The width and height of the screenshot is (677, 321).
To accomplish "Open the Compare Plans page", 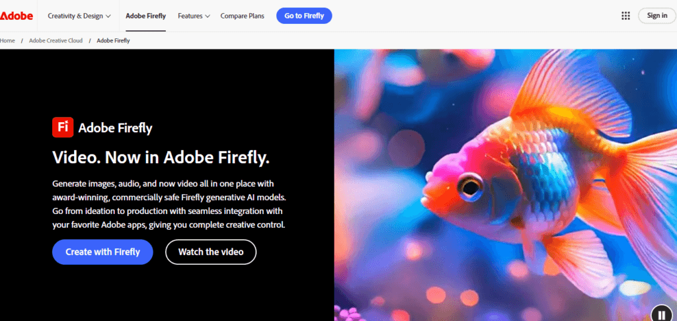I will pyautogui.click(x=242, y=16).
